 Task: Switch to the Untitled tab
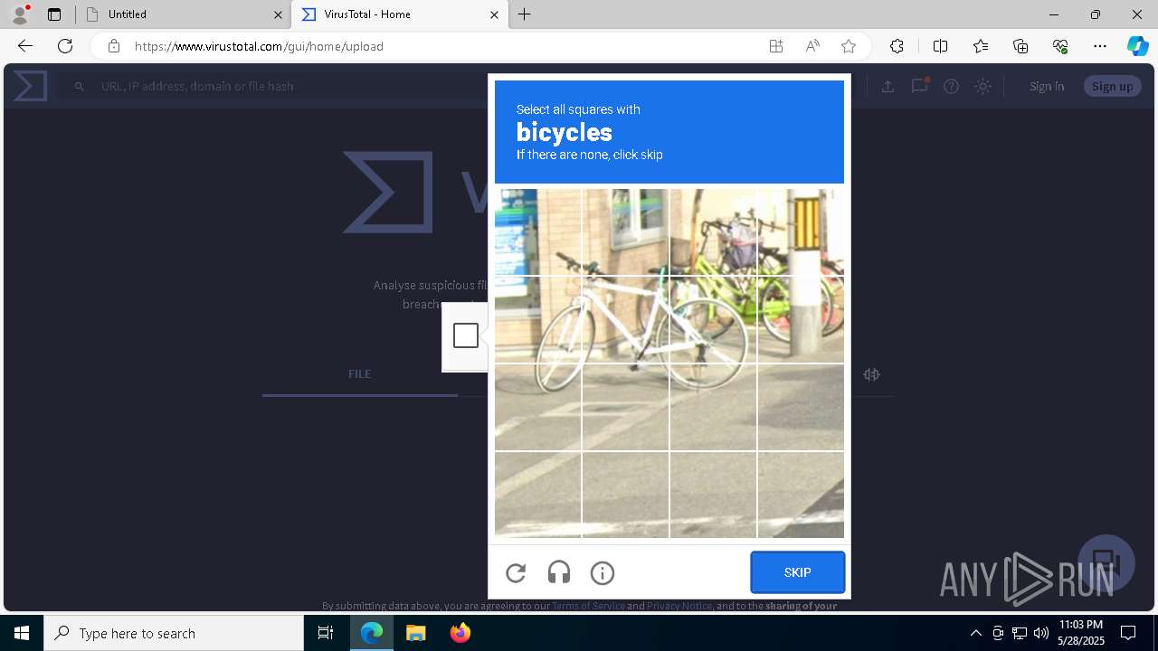pyautogui.click(x=184, y=14)
